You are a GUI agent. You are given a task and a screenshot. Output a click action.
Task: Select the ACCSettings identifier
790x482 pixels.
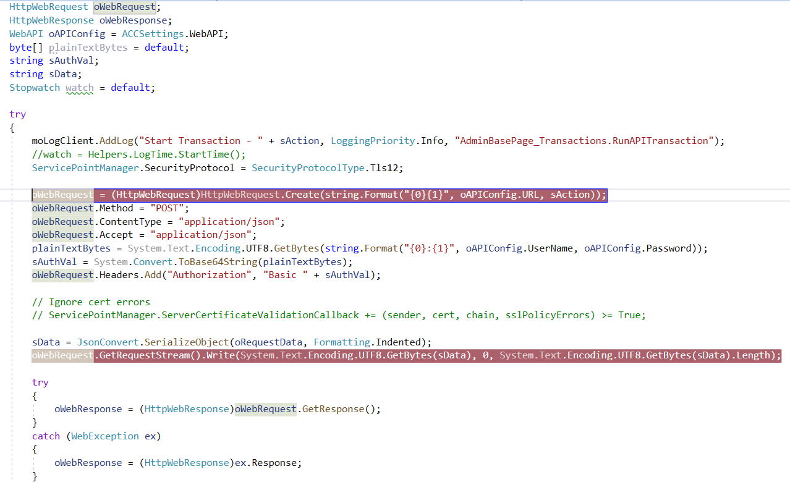151,33
